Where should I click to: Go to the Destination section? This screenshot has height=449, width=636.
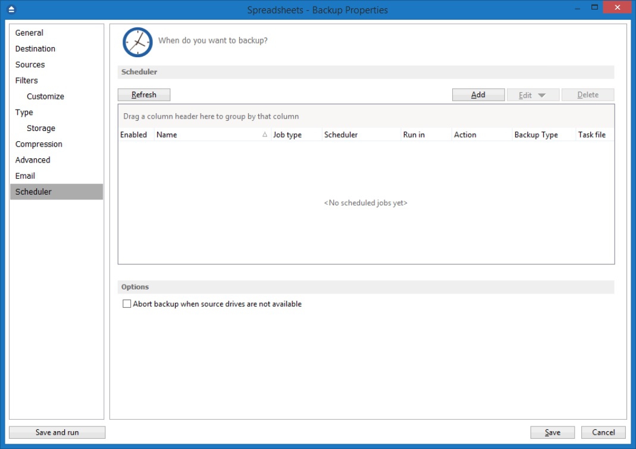(35, 49)
